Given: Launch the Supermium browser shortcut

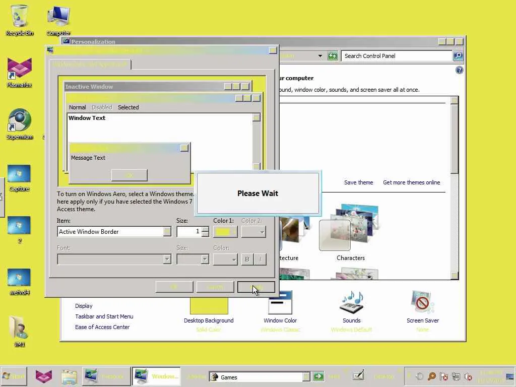Looking at the screenshot, I should 20,124.
